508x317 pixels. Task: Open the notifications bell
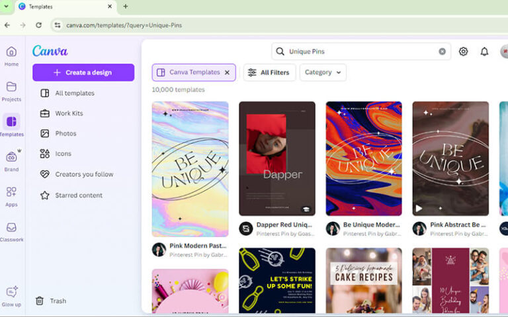point(484,52)
